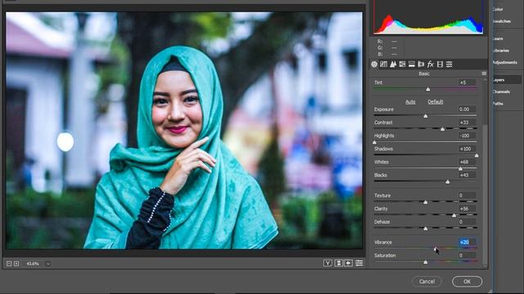Click the Whites value field

[x=468, y=162]
